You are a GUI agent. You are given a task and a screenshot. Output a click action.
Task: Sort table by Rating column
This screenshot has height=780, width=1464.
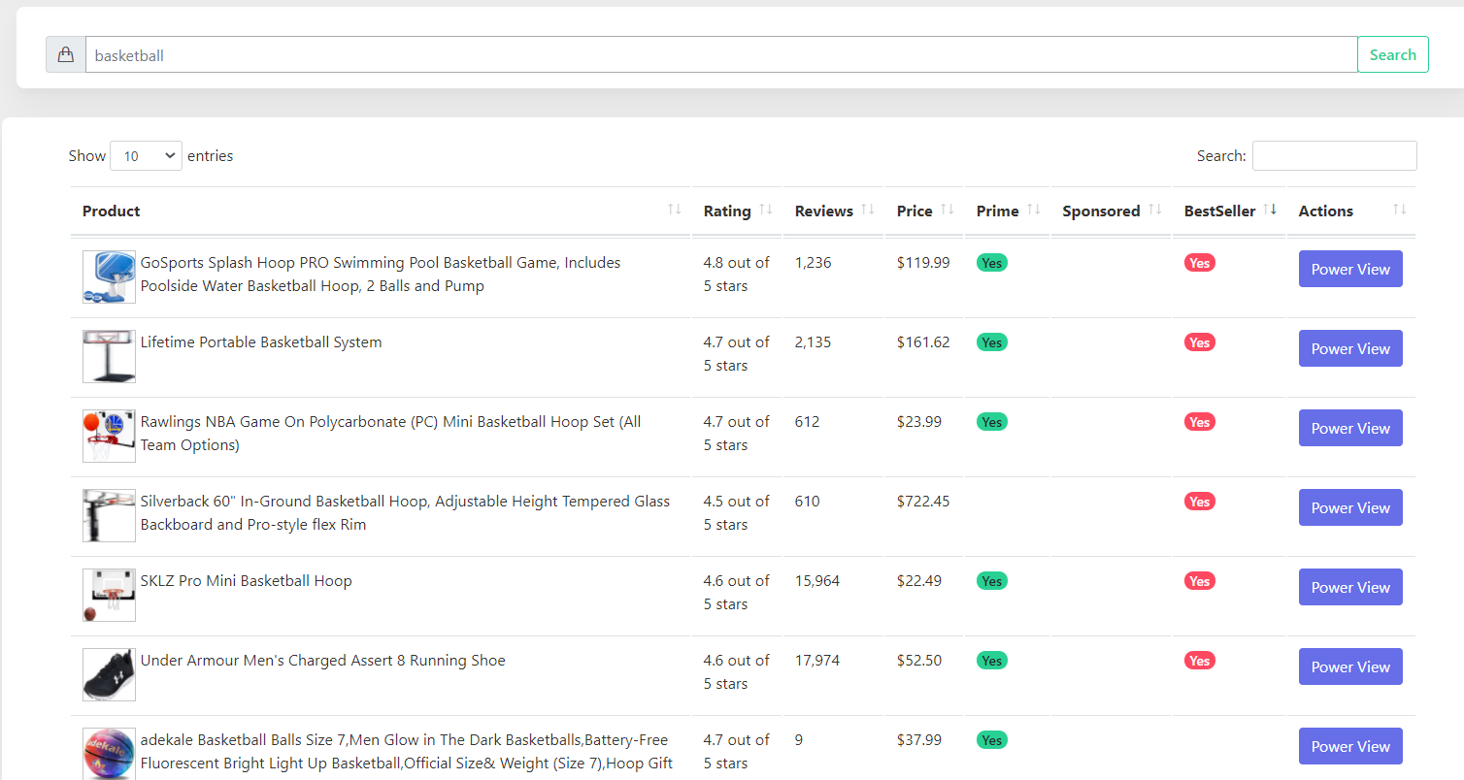point(736,211)
